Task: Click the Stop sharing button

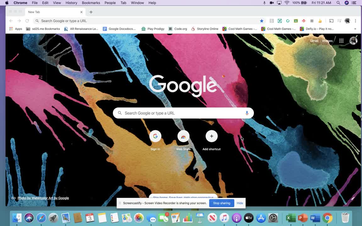Action: pyautogui.click(x=222, y=203)
